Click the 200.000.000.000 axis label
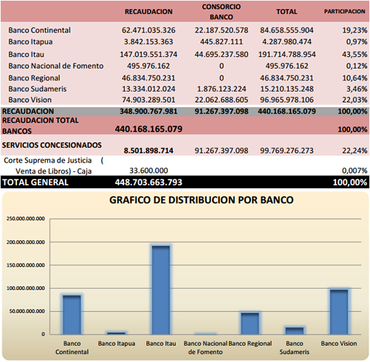 (x=26, y=242)
